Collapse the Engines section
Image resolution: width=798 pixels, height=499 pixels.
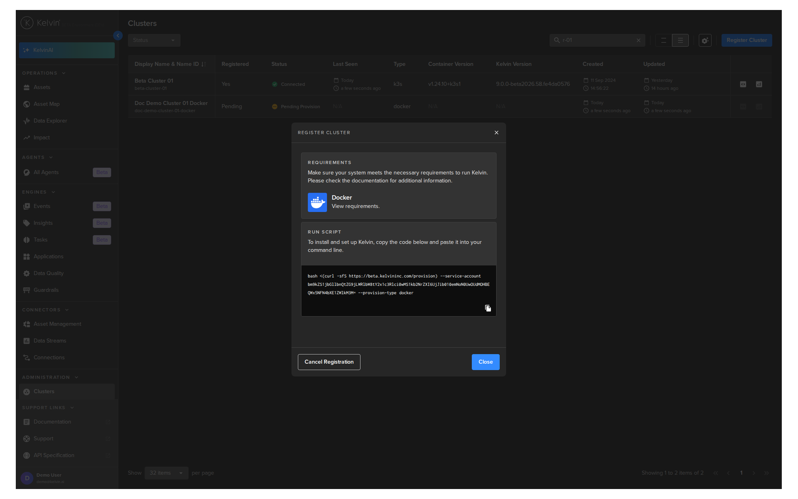pyautogui.click(x=39, y=192)
